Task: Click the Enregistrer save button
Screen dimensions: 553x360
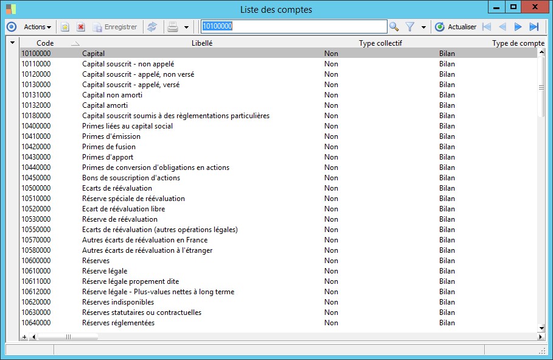Action: click(x=115, y=27)
